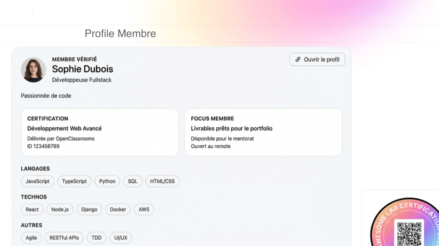Select the AWS techno tag

[x=144, y=209]
